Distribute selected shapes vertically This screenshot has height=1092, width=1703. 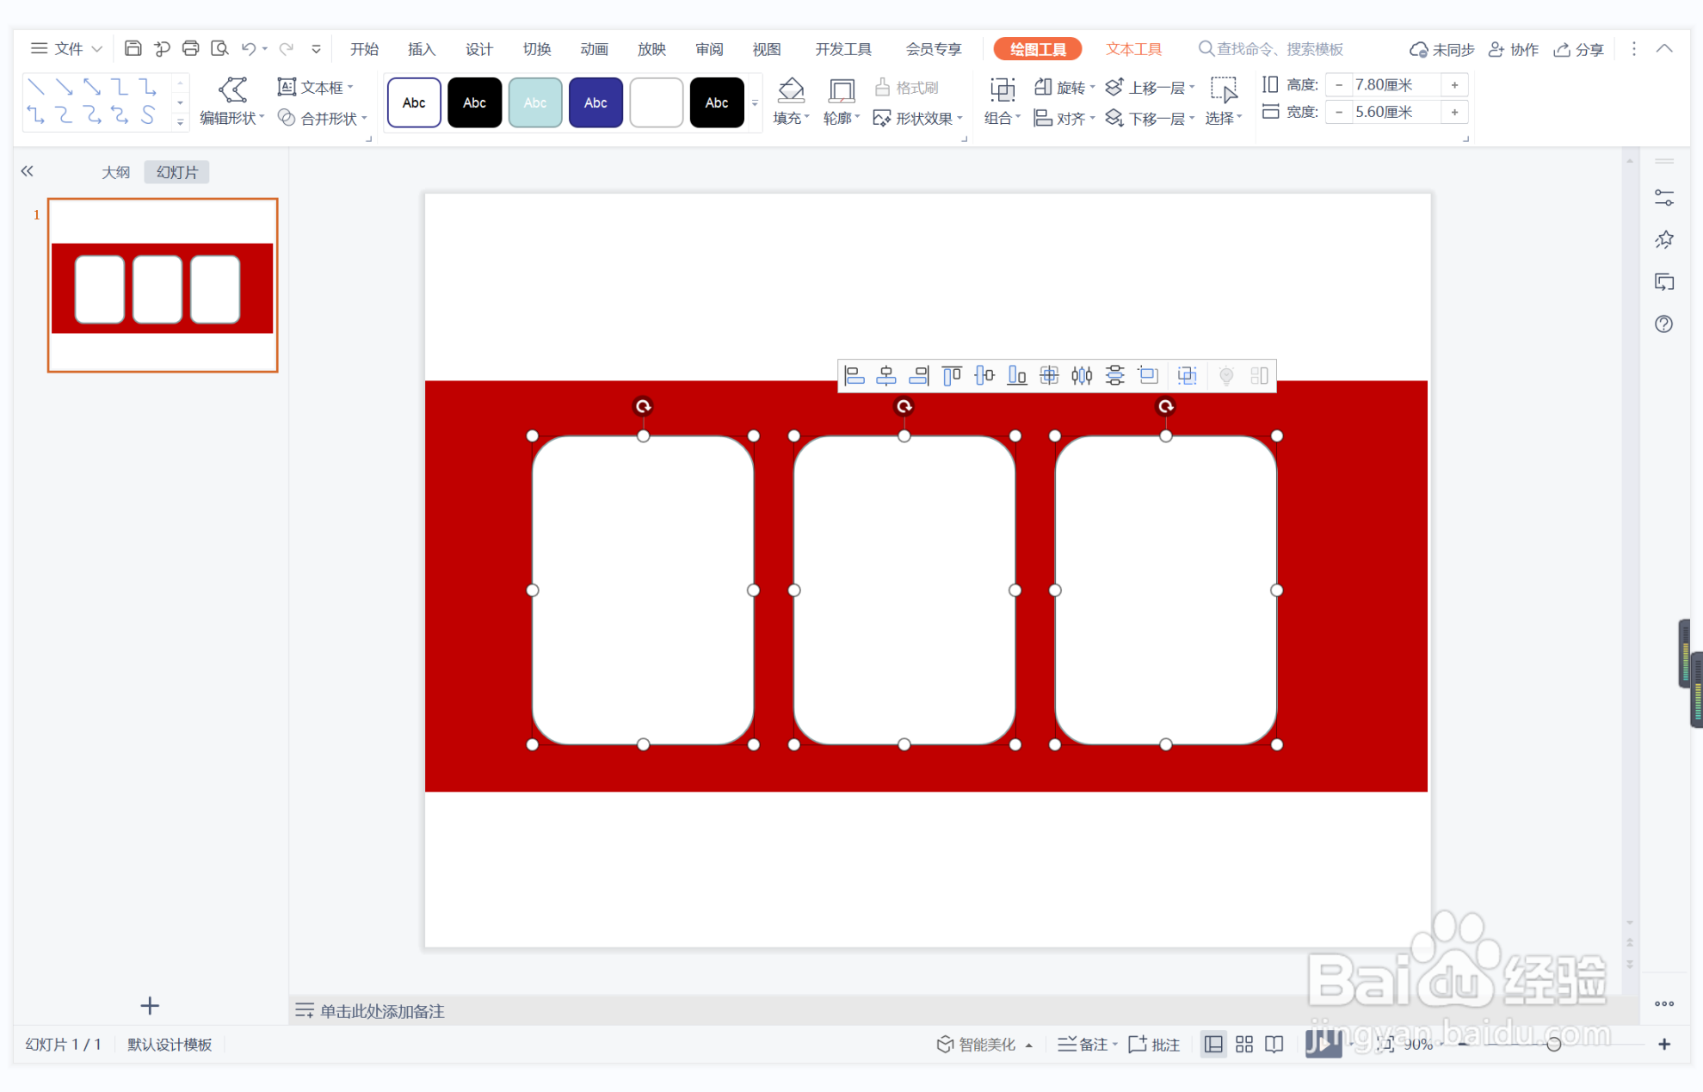[1114, 375]
